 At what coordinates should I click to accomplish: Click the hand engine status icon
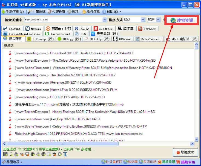[x=38, y=154]
